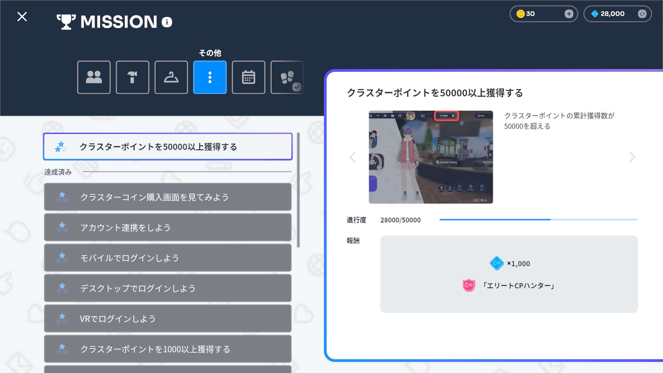Open the mission info icon next to MISSION
The height and width of the screenshot is (373, 663).
tap(167, 22)
